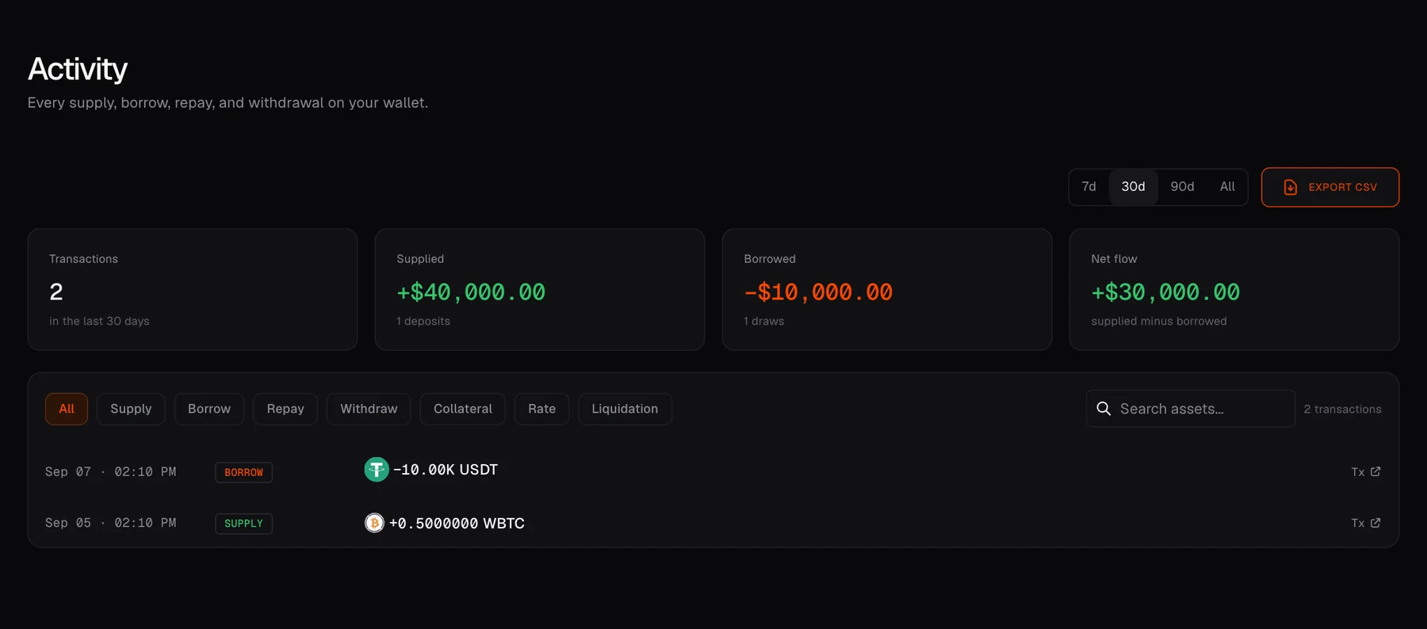Filter activity by Rate
This screenshot has width=1427, height=629.
point(542,409)
